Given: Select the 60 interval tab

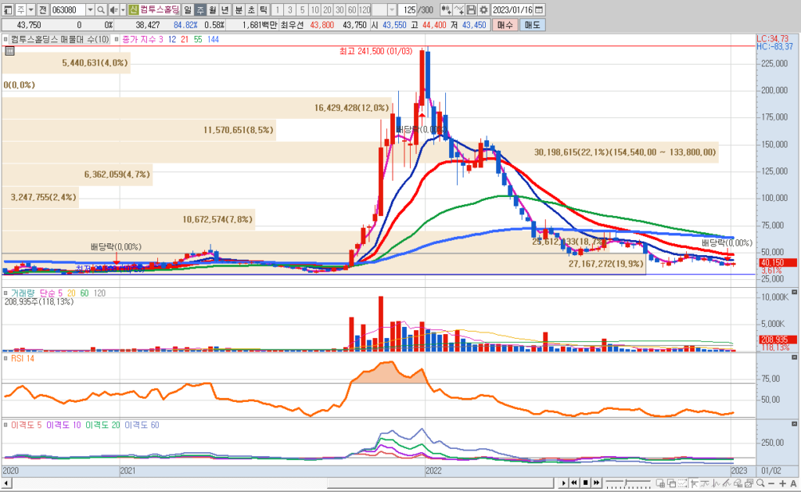Looking at the screenshot, I should [x=351, y=9].
